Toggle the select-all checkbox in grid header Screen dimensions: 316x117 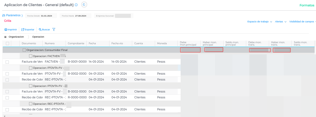click(7, 43)
